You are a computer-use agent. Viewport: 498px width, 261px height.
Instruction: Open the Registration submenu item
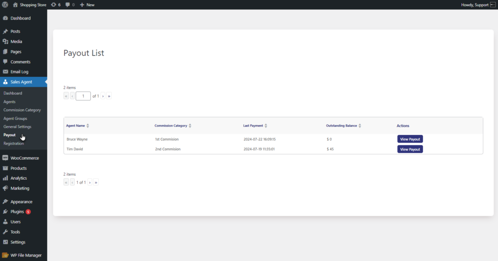point(14,143)
